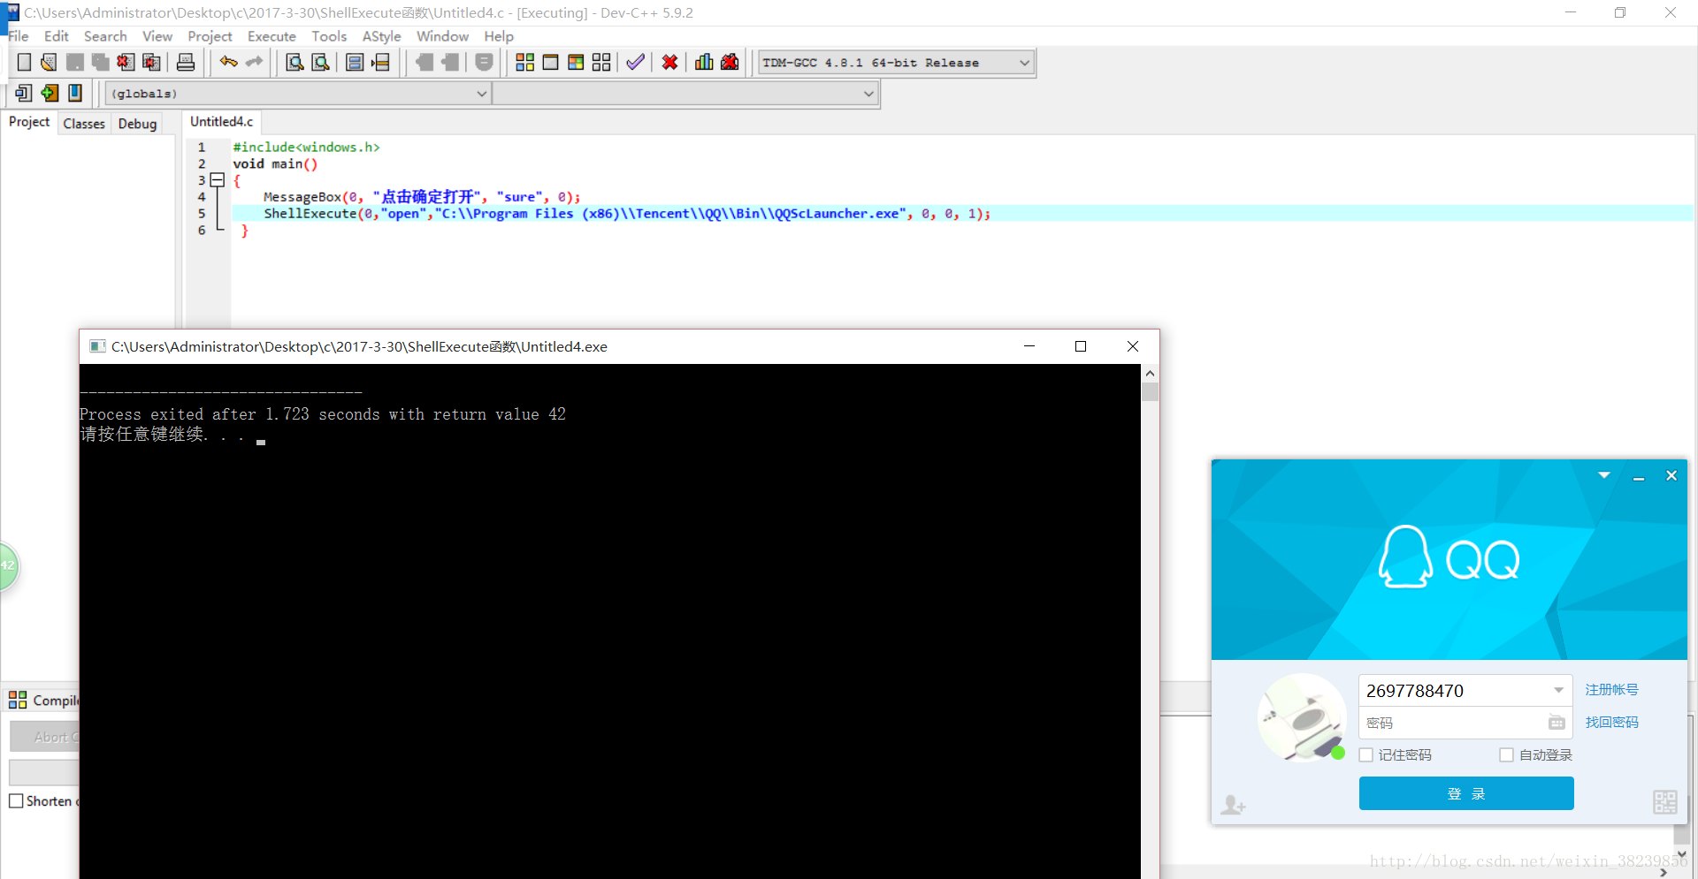This screenshot has width=1698, height=879.
Task: Click the blue 登录 login button
Action: point(1466,793)
